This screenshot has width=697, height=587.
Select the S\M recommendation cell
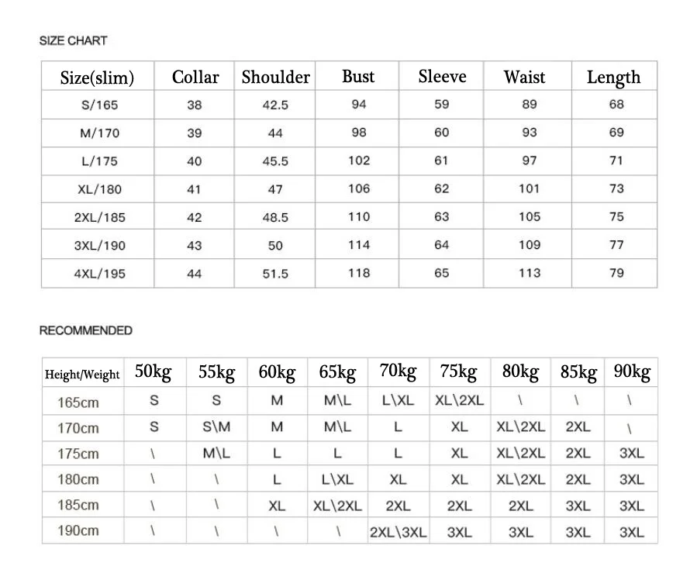click(216, 427)
